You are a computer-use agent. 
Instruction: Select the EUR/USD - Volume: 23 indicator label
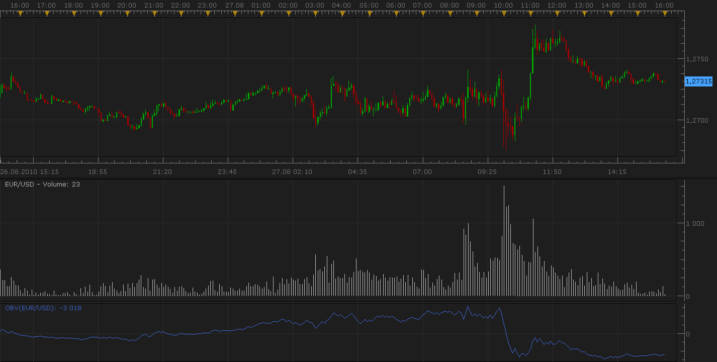[43, 185]
